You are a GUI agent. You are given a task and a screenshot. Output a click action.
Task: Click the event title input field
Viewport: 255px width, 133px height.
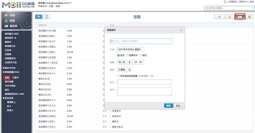141,41
